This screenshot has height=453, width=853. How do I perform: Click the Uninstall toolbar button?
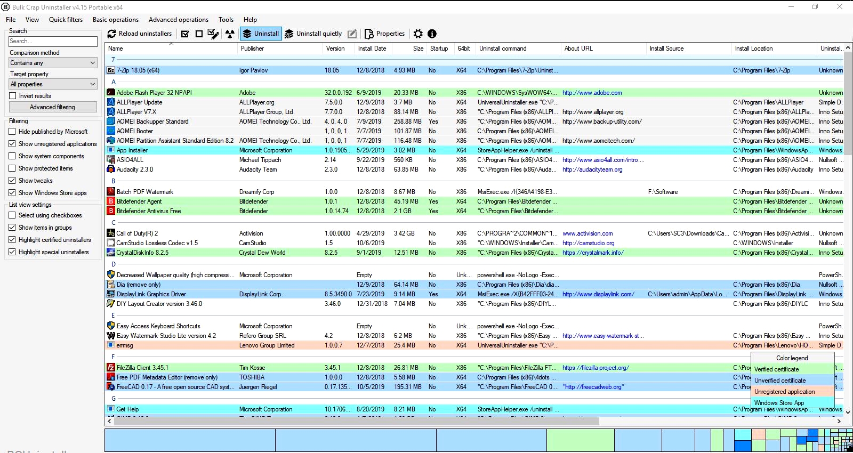pyautogui.click(x=260, y=34)
